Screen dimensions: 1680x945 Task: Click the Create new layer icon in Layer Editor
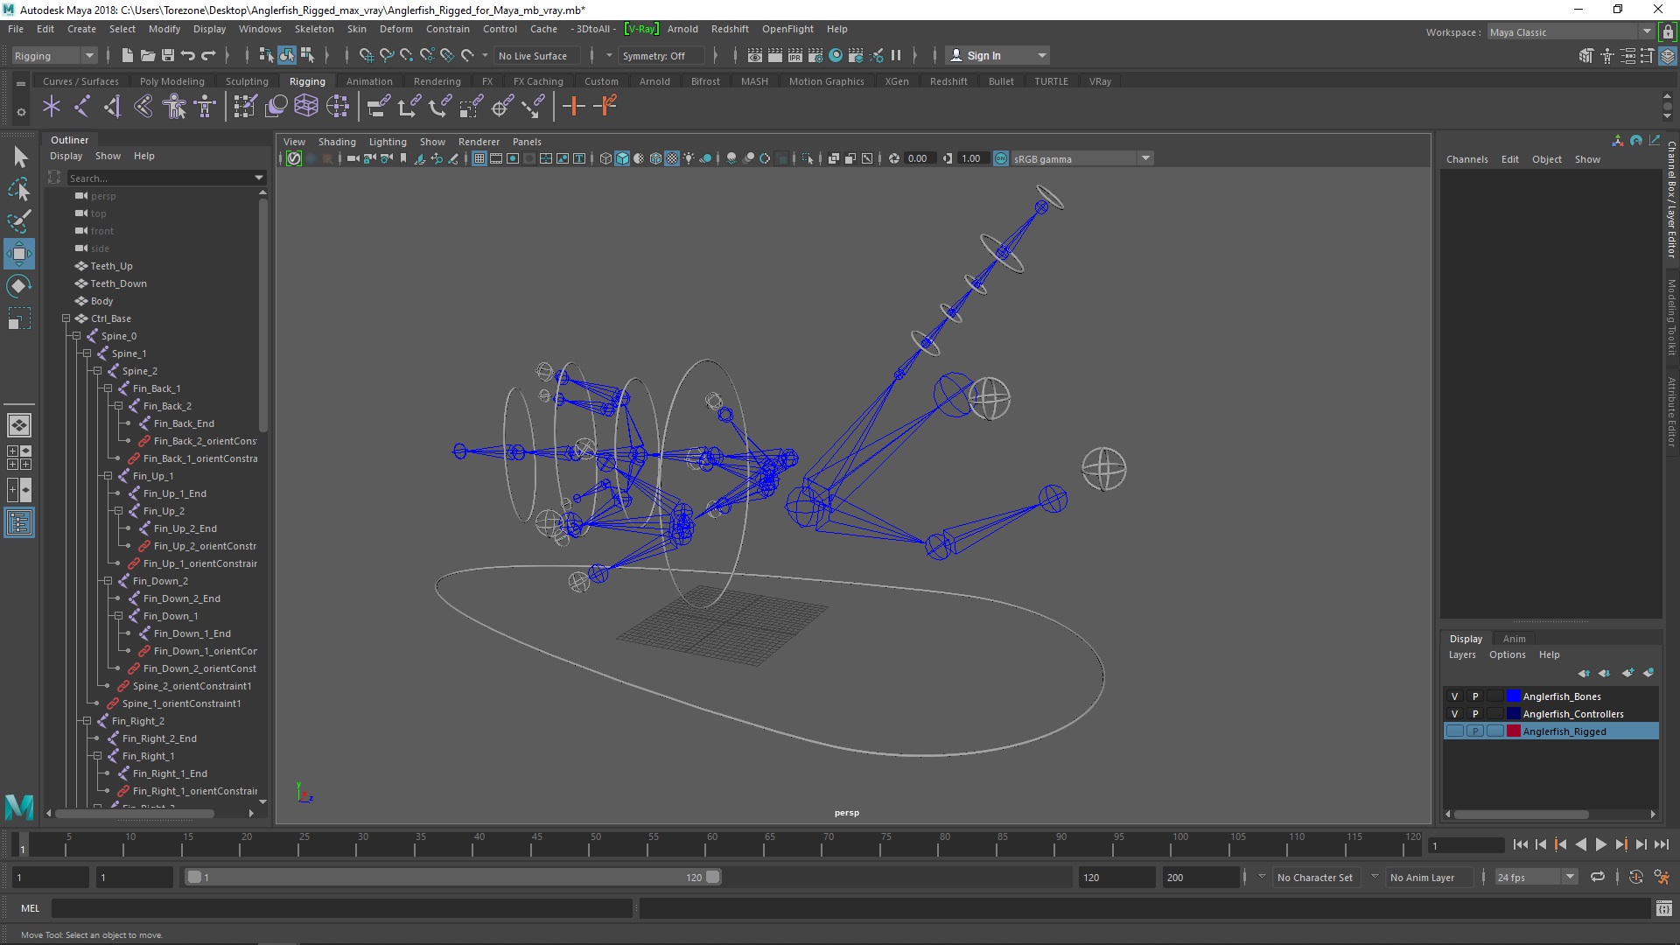(x=1627, y=673)
